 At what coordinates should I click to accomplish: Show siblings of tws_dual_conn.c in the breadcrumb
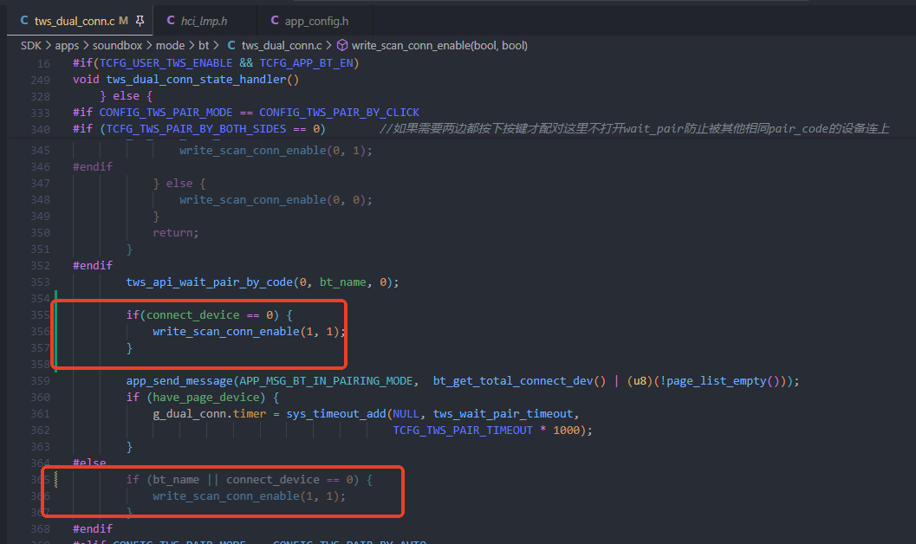click(x=282, y=46)
